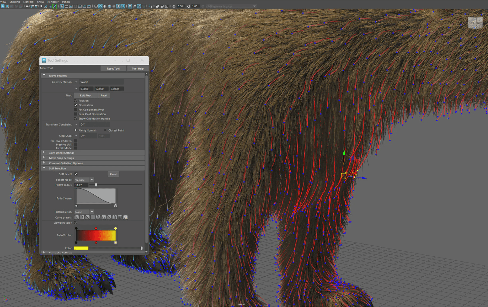Toggle the grid display icon in viewport toolbar

62,6
